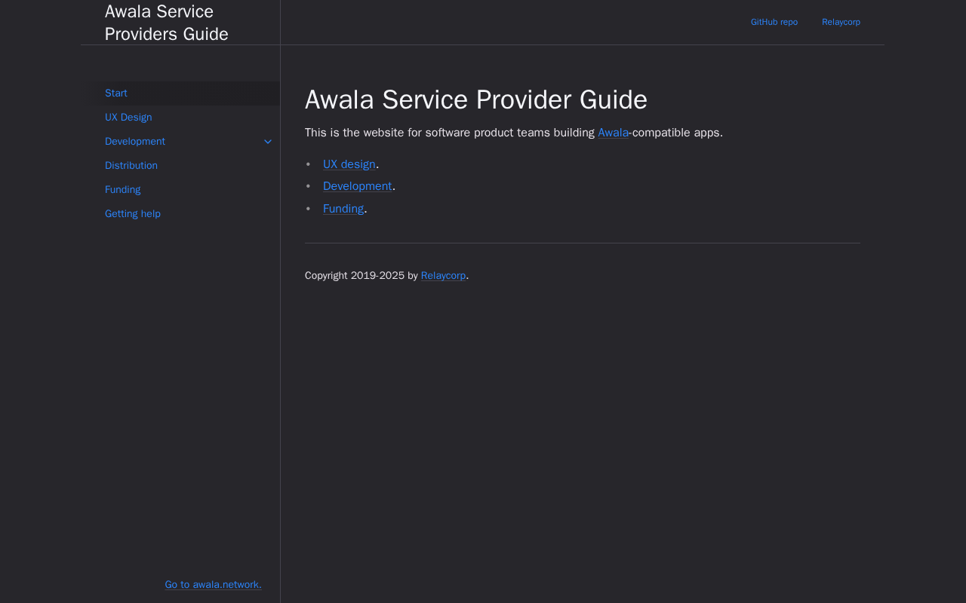The image size is (966, 603).
Task: Follow the Development bullet list link
Action: 357,186
